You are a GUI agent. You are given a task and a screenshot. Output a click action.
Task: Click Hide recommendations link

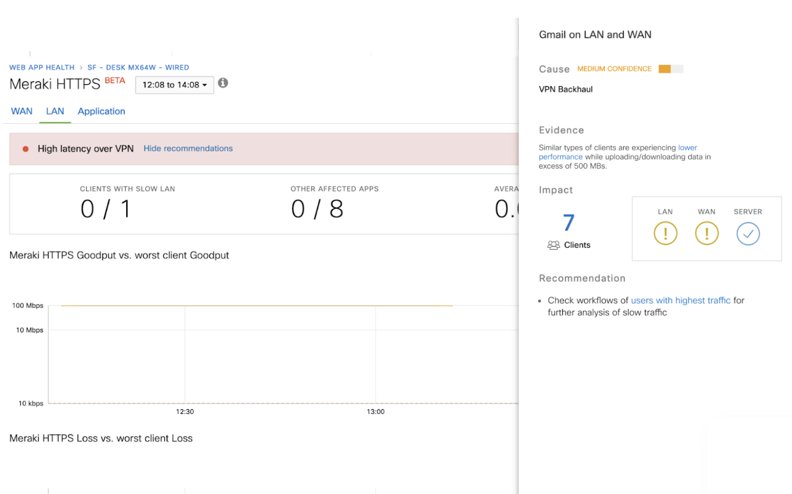point(188,148)
